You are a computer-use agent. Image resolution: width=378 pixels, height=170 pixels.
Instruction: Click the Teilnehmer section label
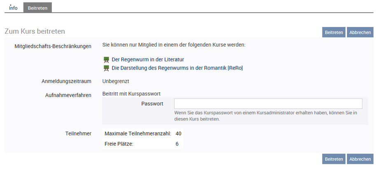coord(78,133)
